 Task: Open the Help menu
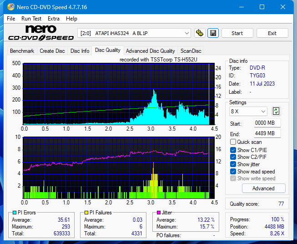(71, 19)
